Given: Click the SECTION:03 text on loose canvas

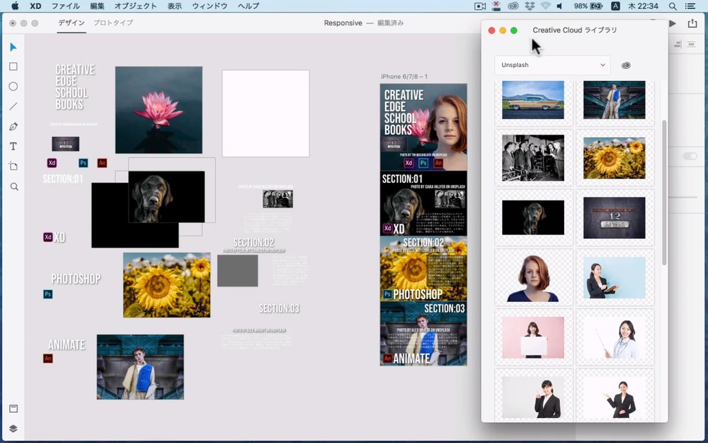Looking at the screenshot, I should coord(279,308).
